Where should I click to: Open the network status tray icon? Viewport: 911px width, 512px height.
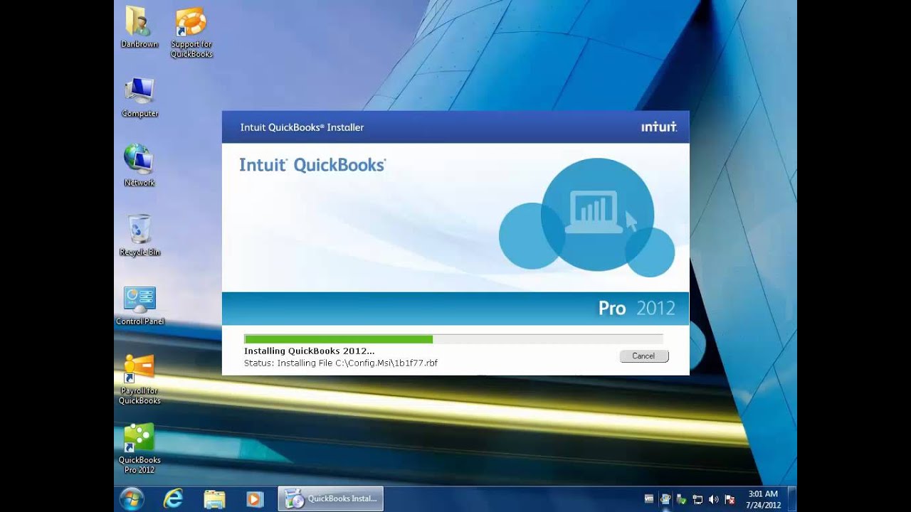(x=697, y=499)
